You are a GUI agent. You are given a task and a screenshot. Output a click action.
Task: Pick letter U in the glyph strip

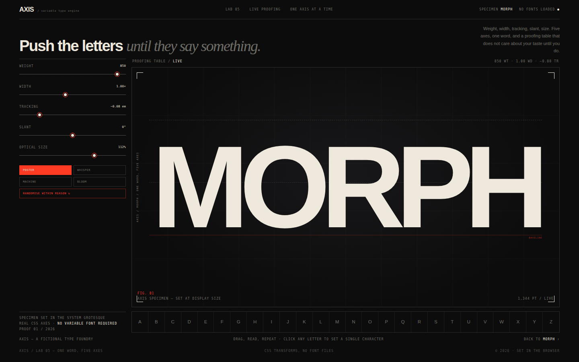pyautogui.click(x=469, y=322)
